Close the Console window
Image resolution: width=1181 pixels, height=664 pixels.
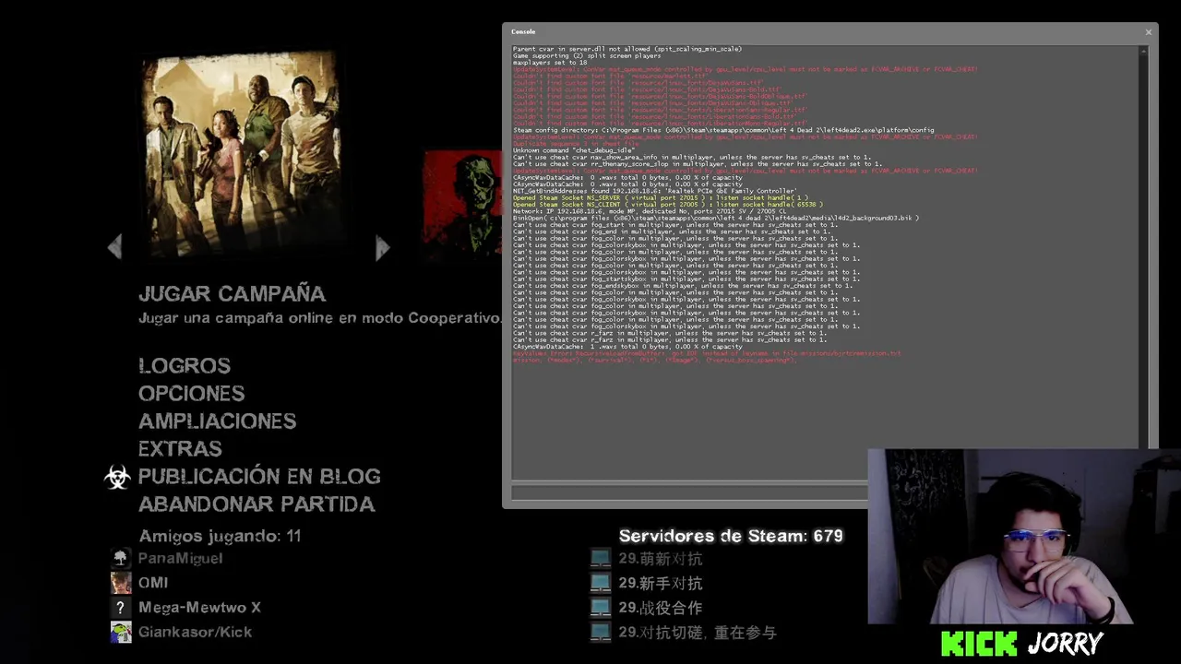[x=1148, y=32]
